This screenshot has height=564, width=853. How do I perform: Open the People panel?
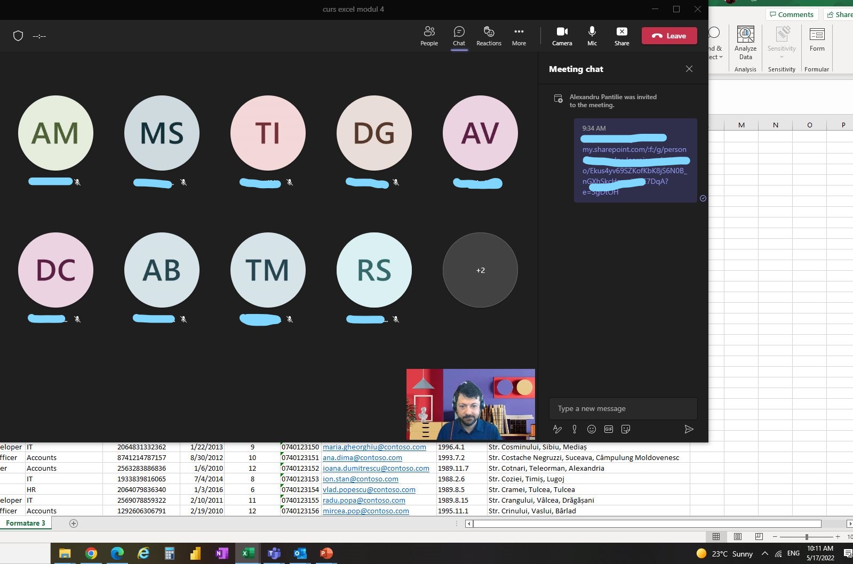click(429, 36)
